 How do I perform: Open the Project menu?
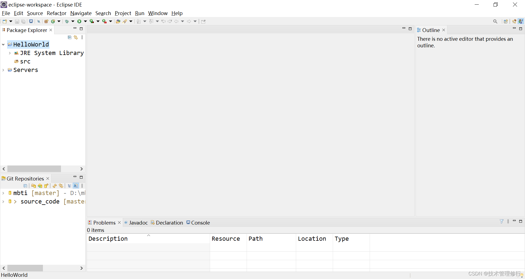click(x=123, y=13)
